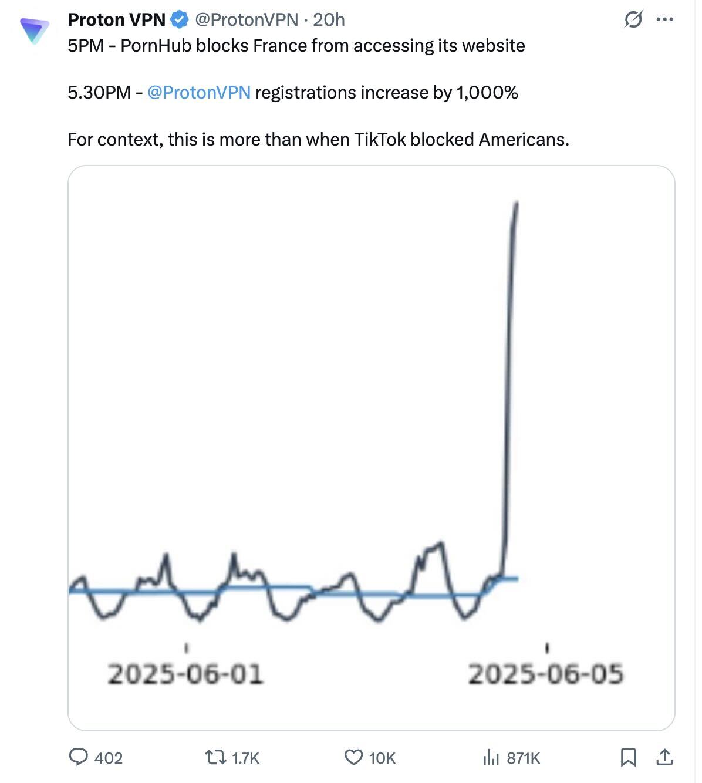Screen dimensions: 702x783
Task: Open the 20h timestamp permalink
Action: click(x=329, y=20)
